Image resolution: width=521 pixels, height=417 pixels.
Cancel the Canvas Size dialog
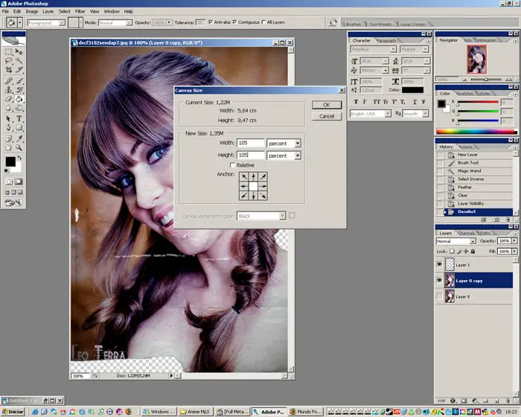click(x=326, y=116)
